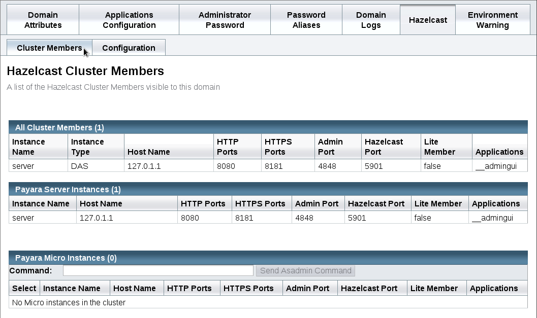This screenshot has height=318, width=537.
Task: Open __admingui in Payara Server Instances table
Action: click(x=492, y=218)
